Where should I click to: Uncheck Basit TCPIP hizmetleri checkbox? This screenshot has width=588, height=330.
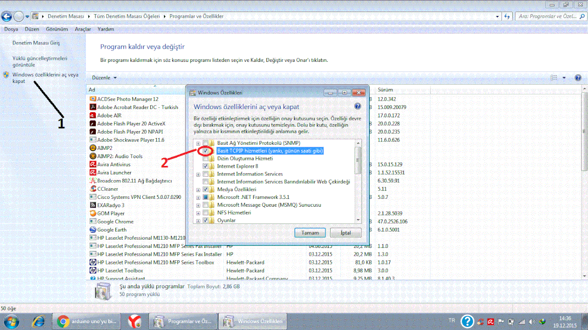[x=205, y=151]
